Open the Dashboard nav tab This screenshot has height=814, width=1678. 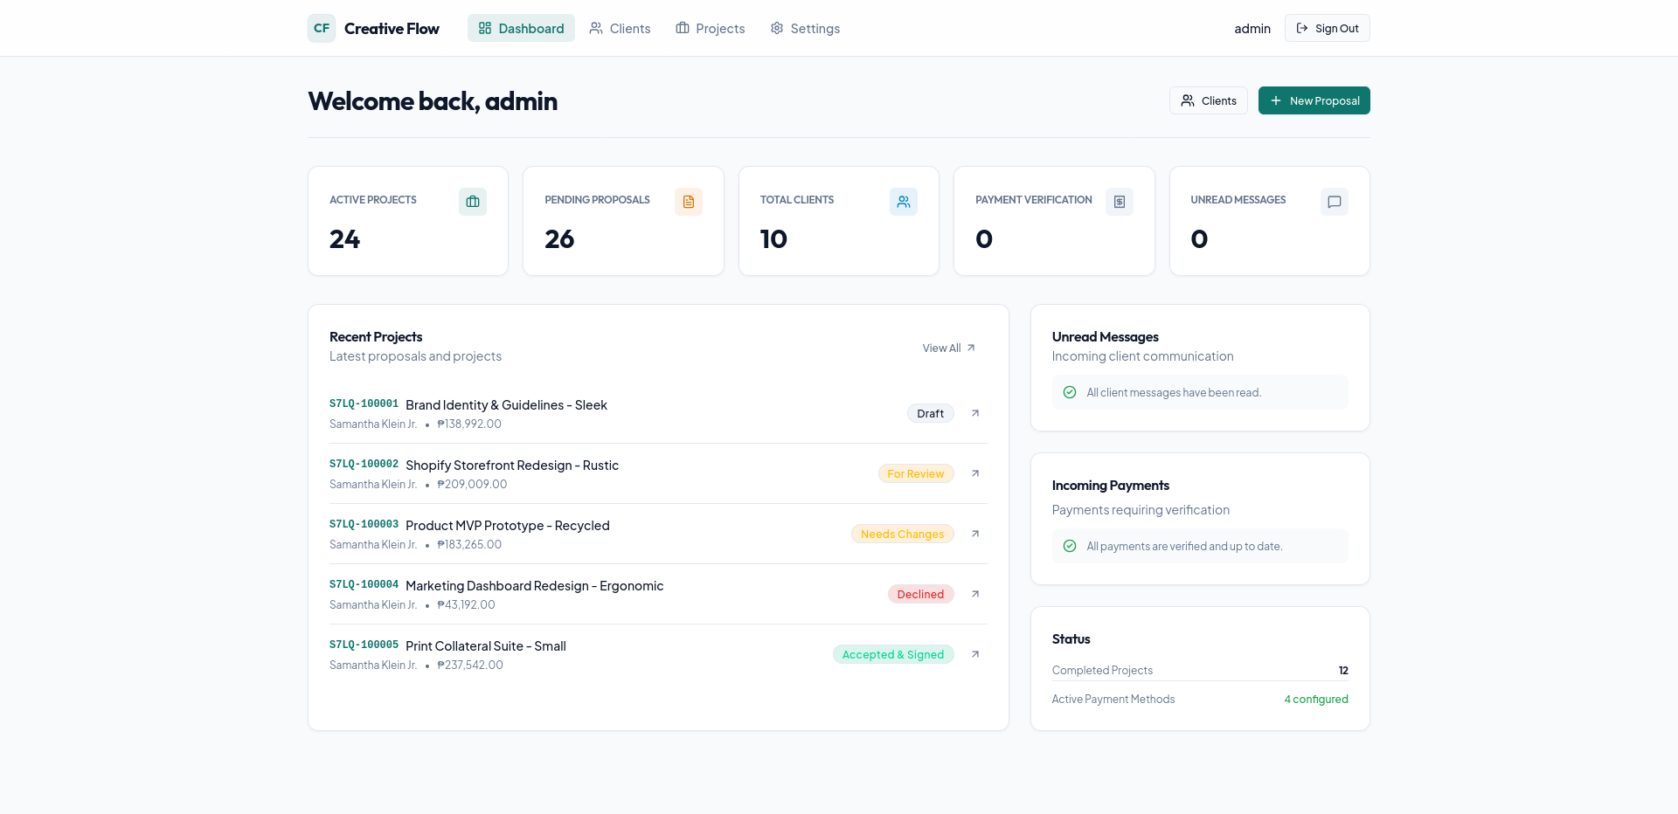521,28
